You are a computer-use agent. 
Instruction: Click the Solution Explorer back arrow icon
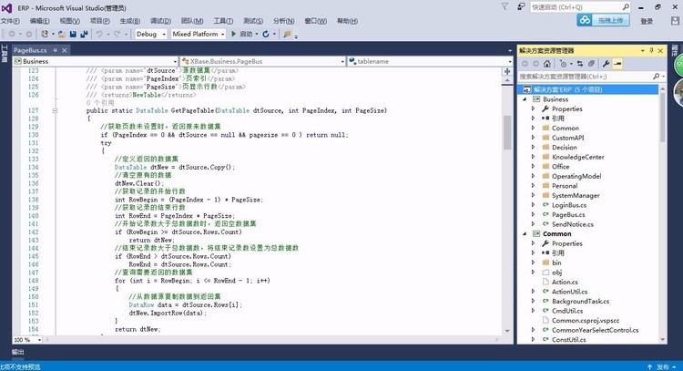point(525,64)
